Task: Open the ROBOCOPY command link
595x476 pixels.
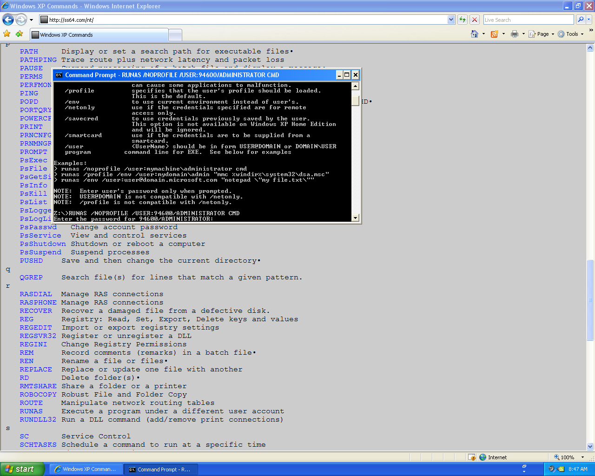Action: [x=38, y=394]
